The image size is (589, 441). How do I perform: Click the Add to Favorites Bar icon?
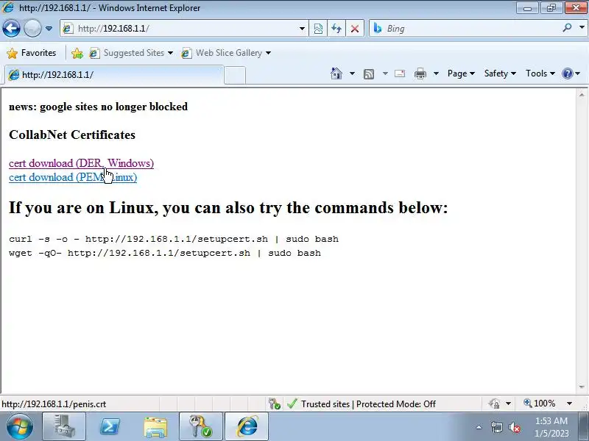(x=77, y=53)
